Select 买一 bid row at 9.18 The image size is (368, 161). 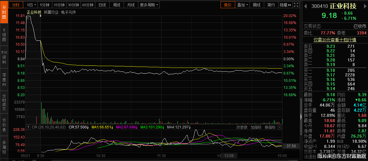point(335,70)
